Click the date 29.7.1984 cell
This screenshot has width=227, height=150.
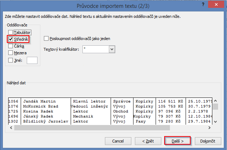point(199,121)
